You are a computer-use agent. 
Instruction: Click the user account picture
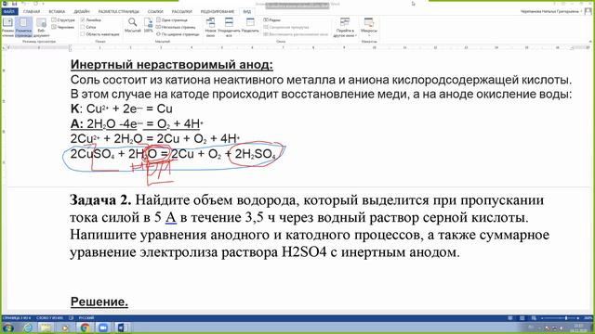[588, 11]
